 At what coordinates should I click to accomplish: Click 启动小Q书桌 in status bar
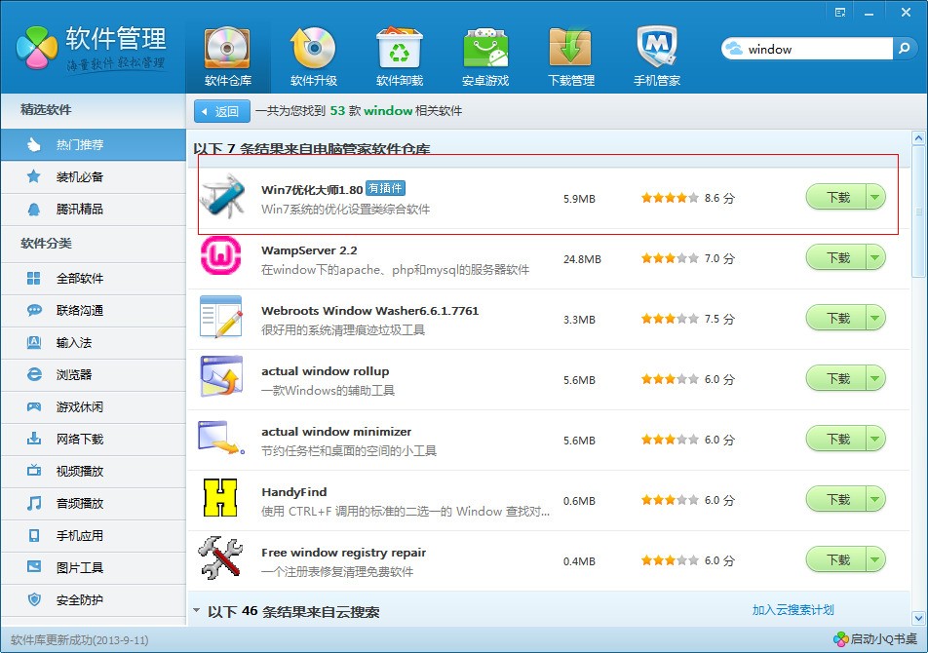[x=874, y=638]
